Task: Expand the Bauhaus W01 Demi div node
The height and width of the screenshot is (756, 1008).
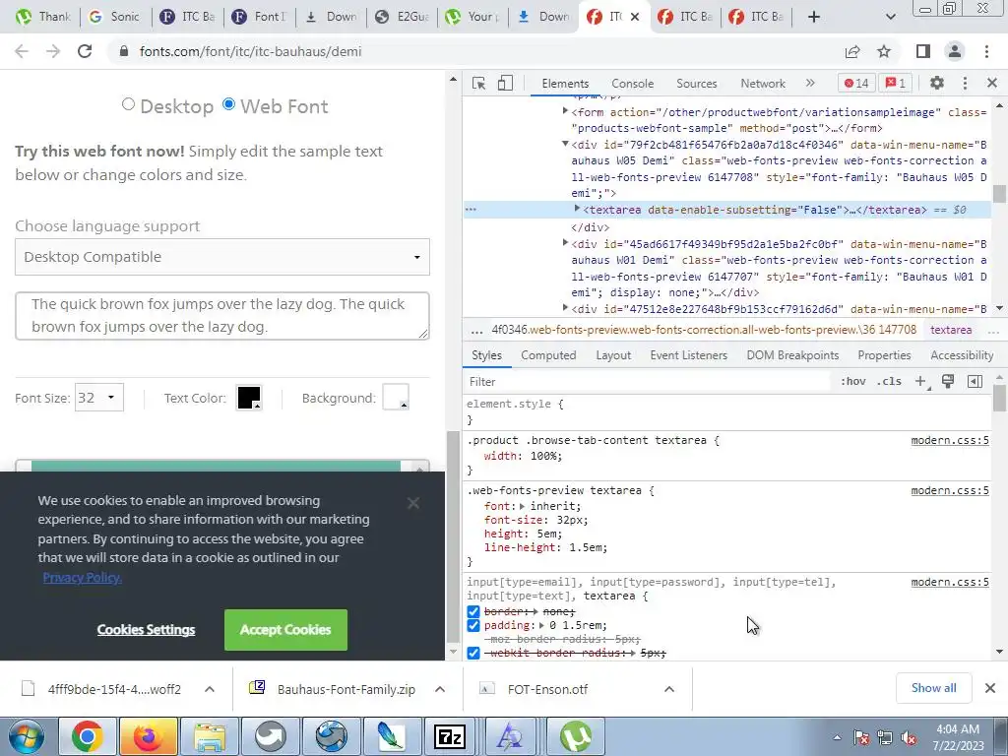Action: 565,243
